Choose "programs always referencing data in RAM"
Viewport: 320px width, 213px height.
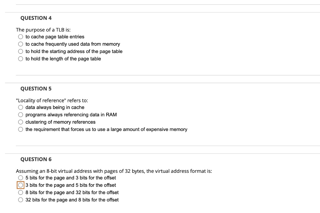pyautogui.click(x=20, y=114)
